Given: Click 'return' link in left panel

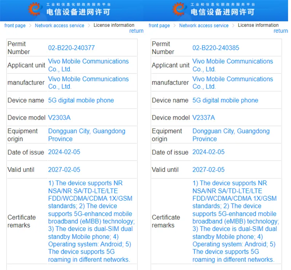Looking at the screenshot, I should coord(136,31).
